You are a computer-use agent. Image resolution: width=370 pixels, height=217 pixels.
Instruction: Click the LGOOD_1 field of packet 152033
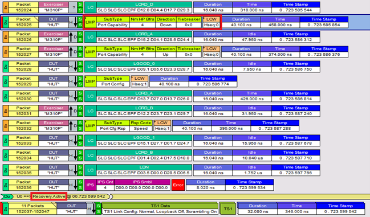(144, 141)
